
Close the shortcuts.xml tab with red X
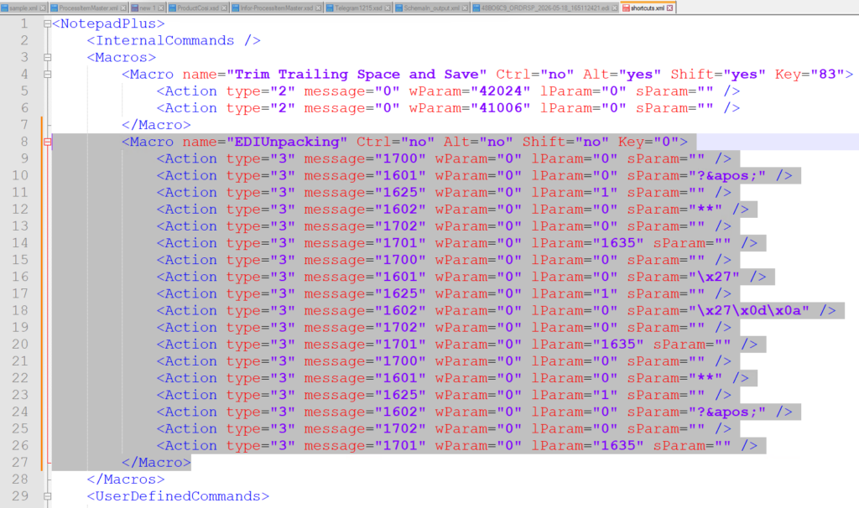click(669, 8)
